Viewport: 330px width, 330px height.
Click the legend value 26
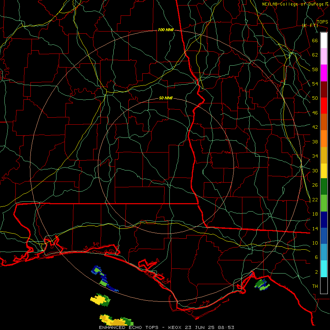pos(315,185)
